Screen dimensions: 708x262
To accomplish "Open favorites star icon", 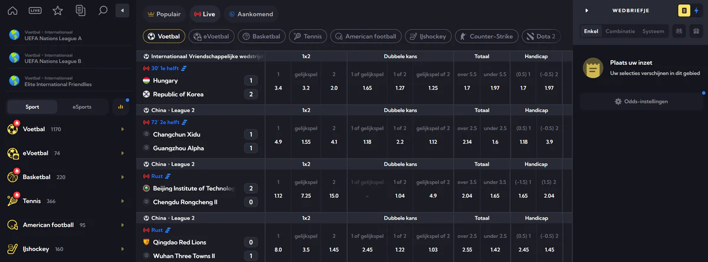I will [57, 11].
